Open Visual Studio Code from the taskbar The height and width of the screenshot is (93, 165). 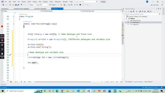[x=78, y=91]
